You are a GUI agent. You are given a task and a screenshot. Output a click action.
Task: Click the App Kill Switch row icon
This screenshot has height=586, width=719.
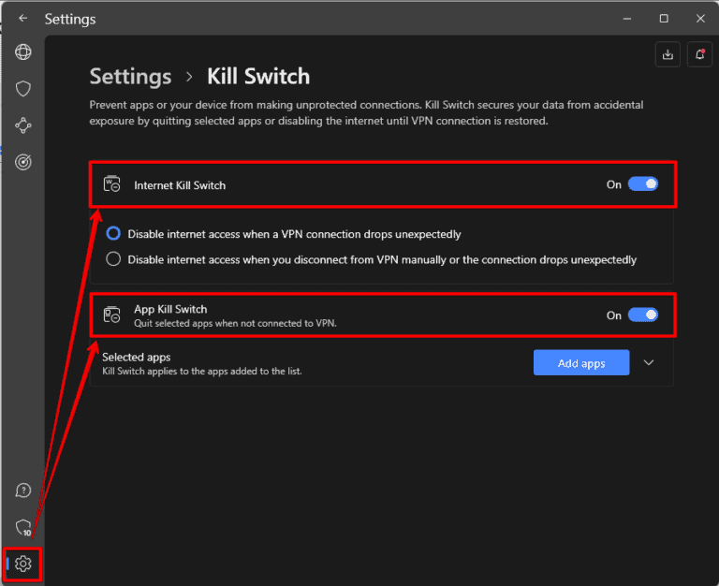[x=111, y=315]
